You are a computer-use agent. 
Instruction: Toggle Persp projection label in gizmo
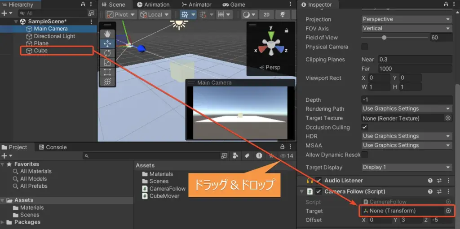tap(270, 67)
